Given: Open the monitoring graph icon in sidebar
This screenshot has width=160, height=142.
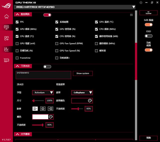Looking at the screenshot, I should [6, 49].
